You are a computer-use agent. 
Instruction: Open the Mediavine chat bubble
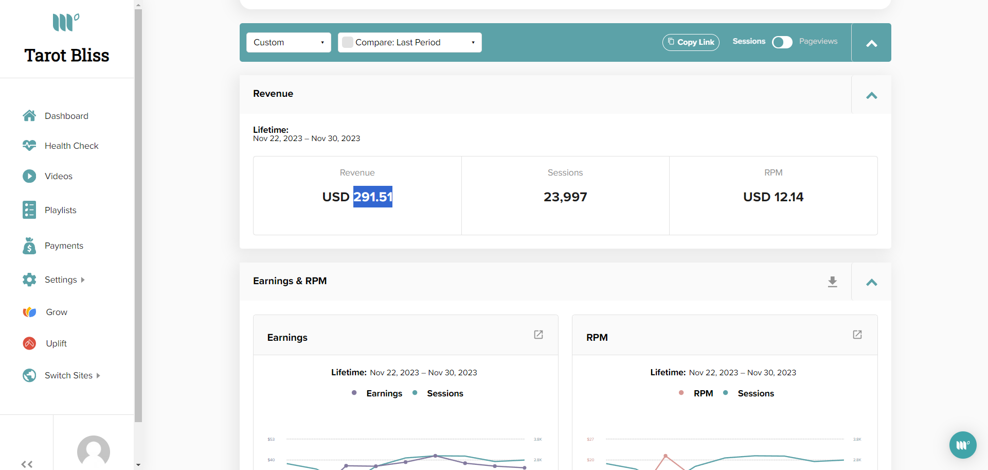pos(963,445)
